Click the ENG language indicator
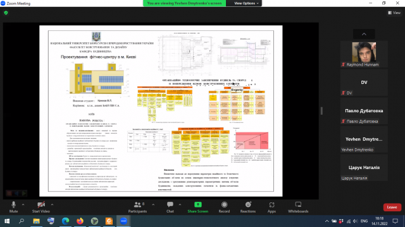Screen dimensions: 405x227 coord(364,221)
